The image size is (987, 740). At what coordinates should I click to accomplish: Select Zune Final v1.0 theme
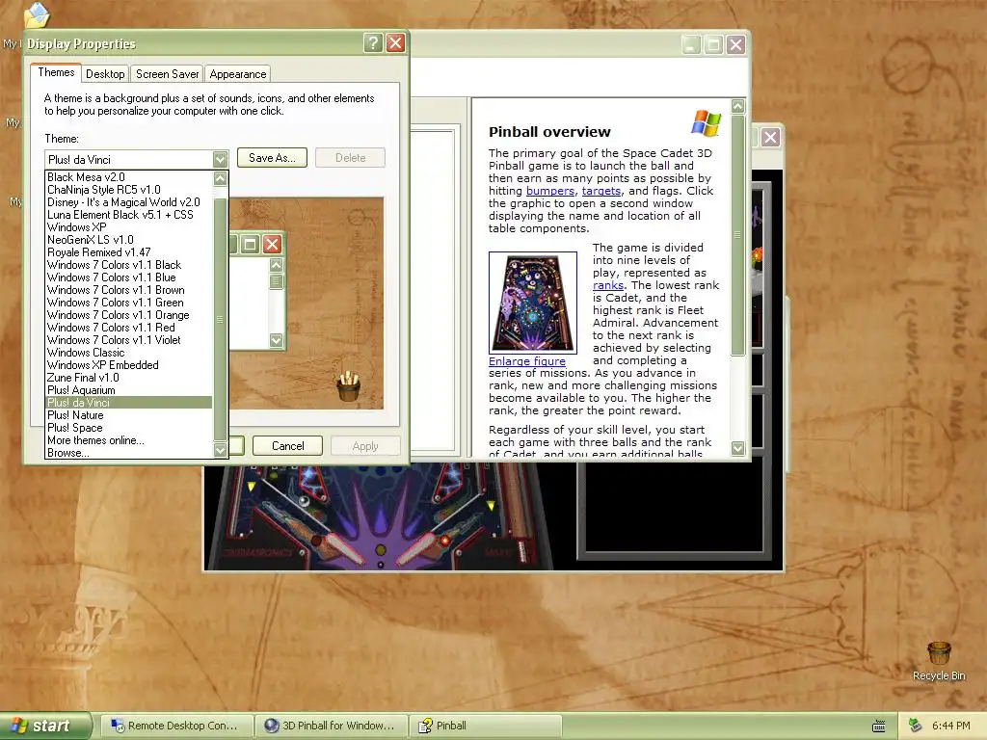tap(129, 378)
